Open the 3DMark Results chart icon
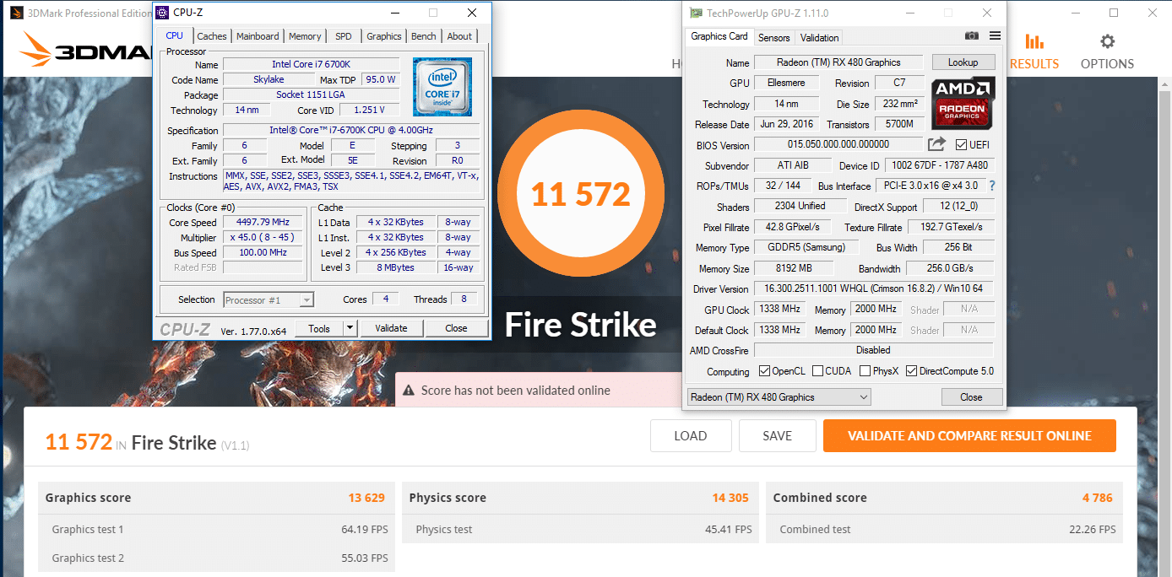Viewport: 1172px width, 577px height. point(1034,42)
